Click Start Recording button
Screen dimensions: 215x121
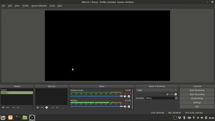[x=197, y=94]
